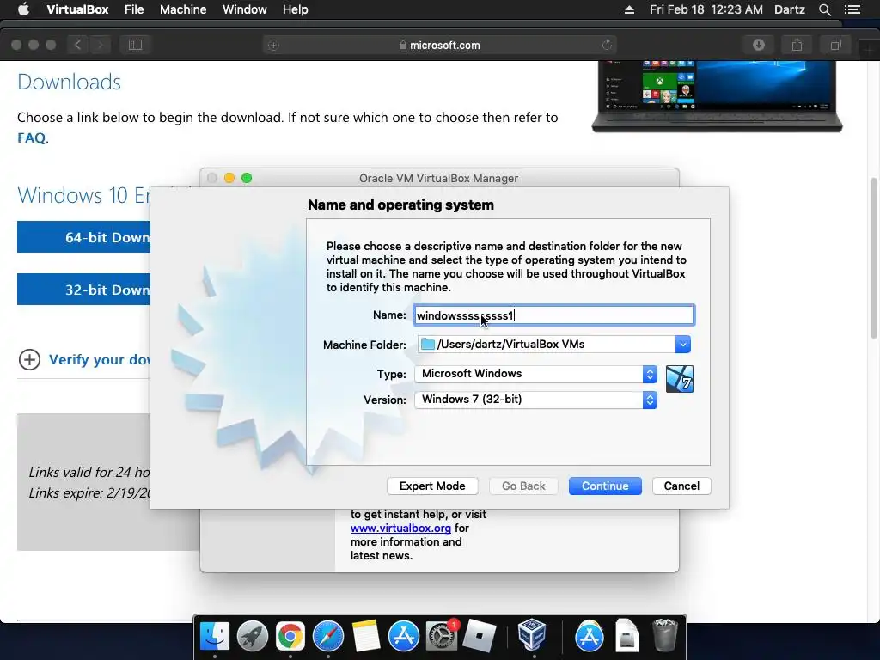Open System Preferences with the red badge
The image size is (880, 660).
tap(442, 637)
